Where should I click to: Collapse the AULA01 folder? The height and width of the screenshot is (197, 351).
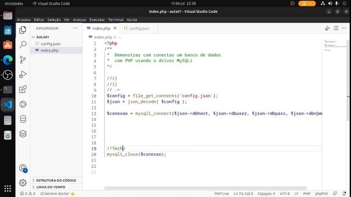click(x=43, y=37)
